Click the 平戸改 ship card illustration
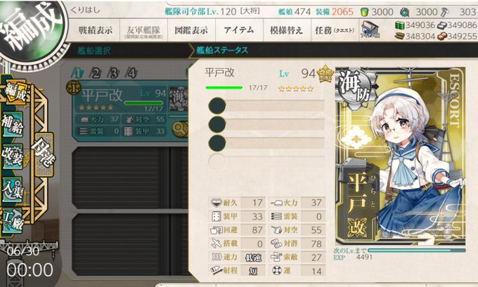 [400, 156]
